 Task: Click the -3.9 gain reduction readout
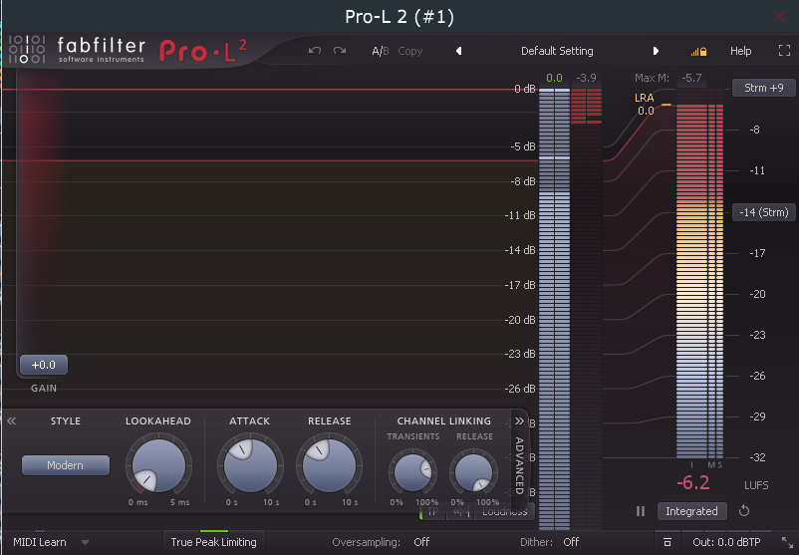pyautogui.click(x=586, y=78)
